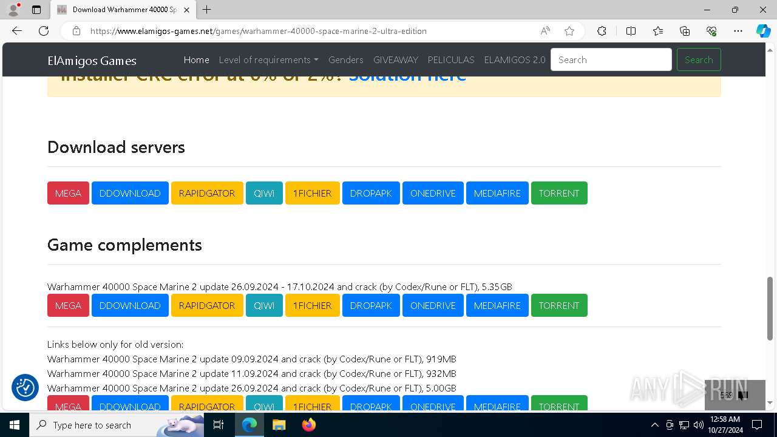
Task: Open 'Solution here' link in warning banner
Action: pyautogui.click(x=407, y=78)
